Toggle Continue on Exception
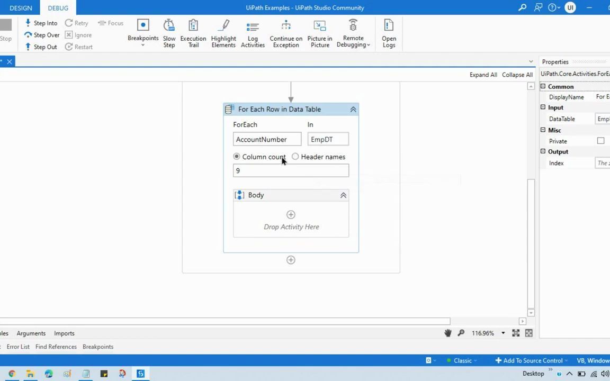The width and height of the screenshot is (610, 381). pos(286,33)
